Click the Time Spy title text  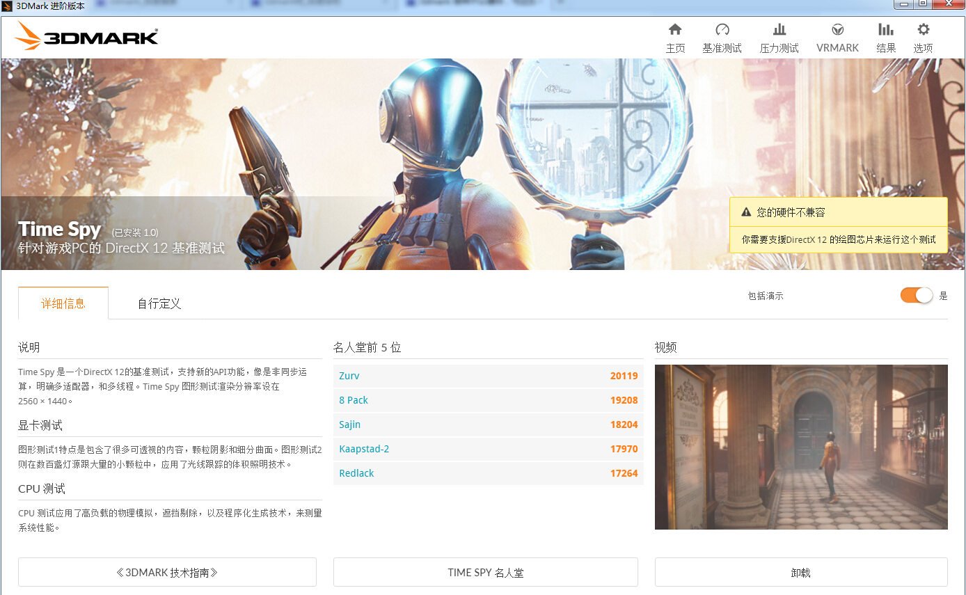click(x=60, y=229)
